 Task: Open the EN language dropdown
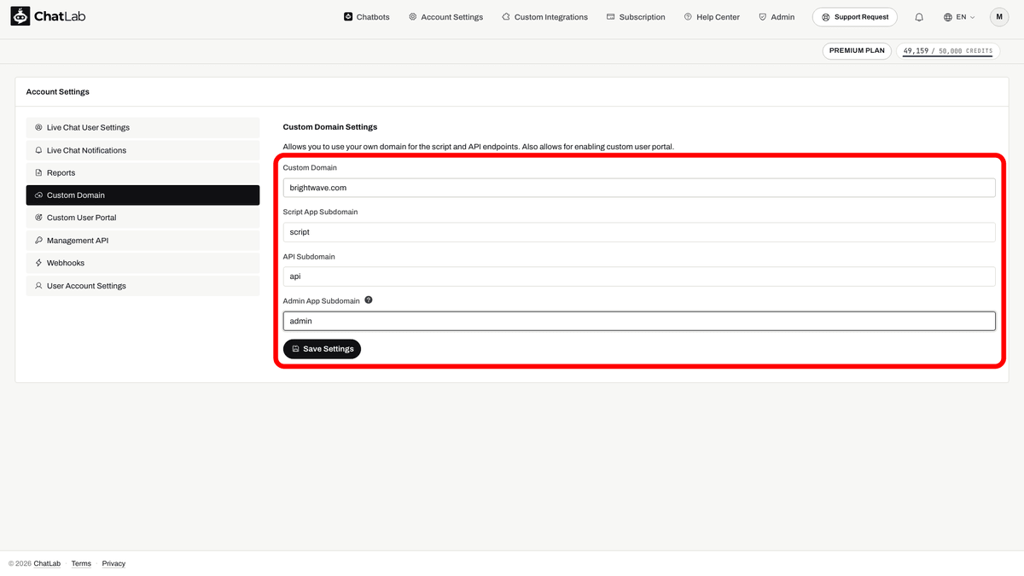click(960, 17)
